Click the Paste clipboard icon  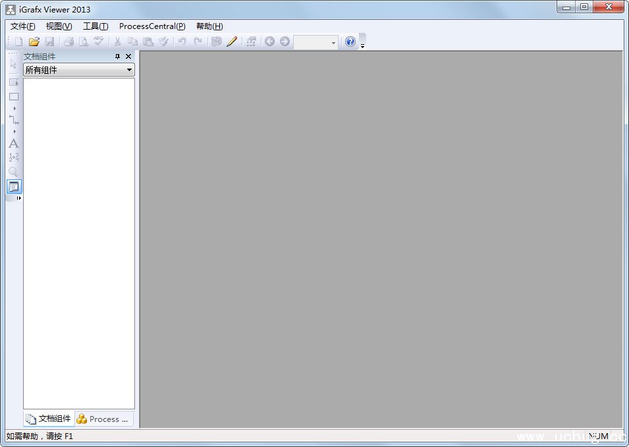148,42
